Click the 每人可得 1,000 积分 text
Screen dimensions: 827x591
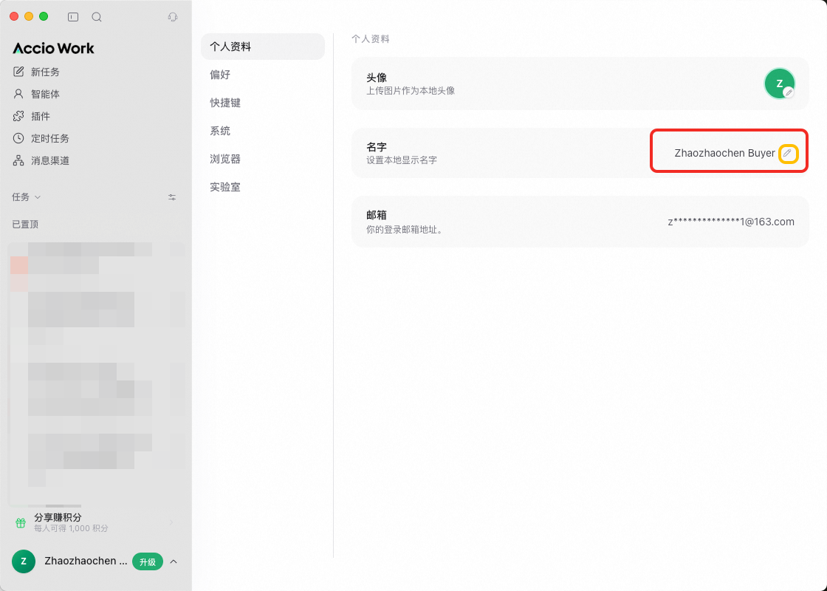[x=71, y=528]
